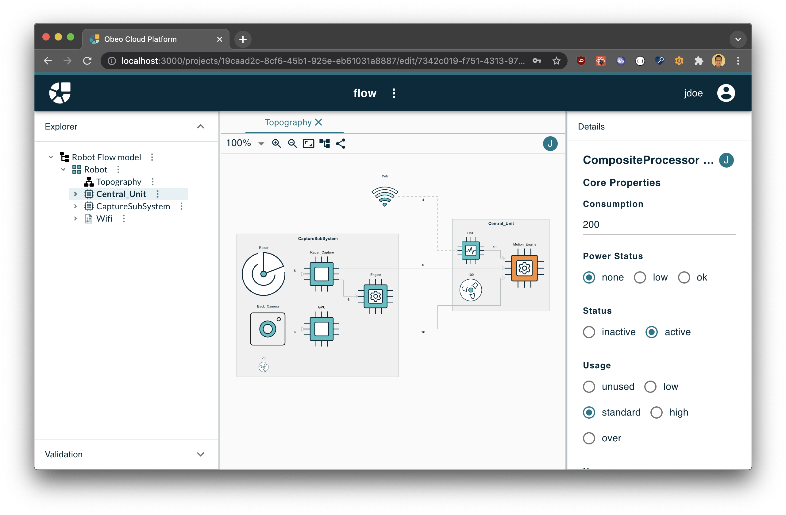786x515 pixels.
Task: Change Usage to high
Action: pos(657,412)
